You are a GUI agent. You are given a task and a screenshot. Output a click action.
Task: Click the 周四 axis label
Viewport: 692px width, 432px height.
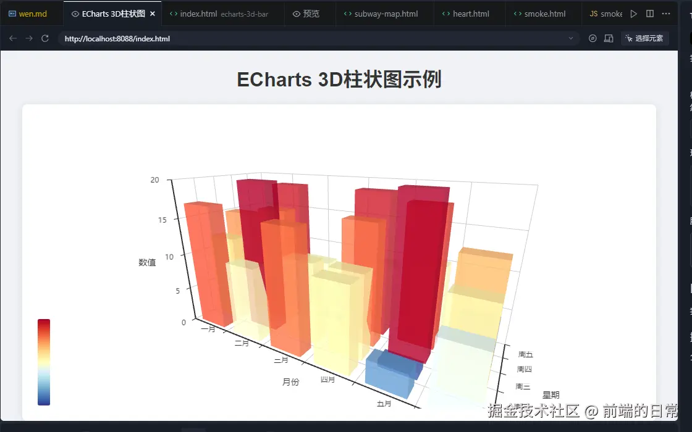point(525,369)
